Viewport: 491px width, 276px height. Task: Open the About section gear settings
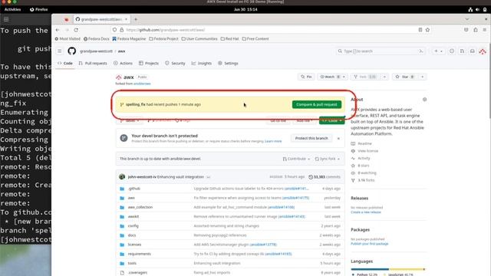pos(424,100)
